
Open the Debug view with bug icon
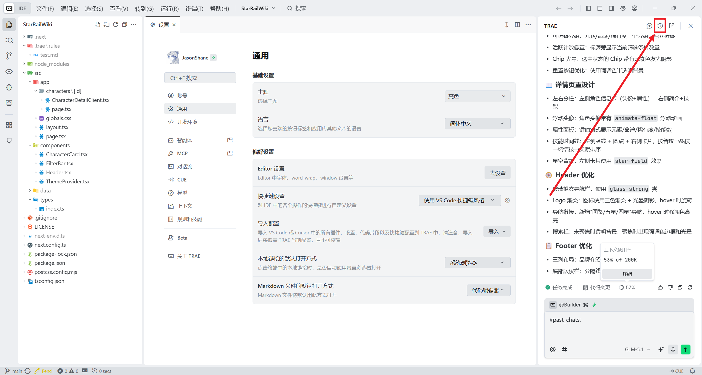click(x=9, y=87)
